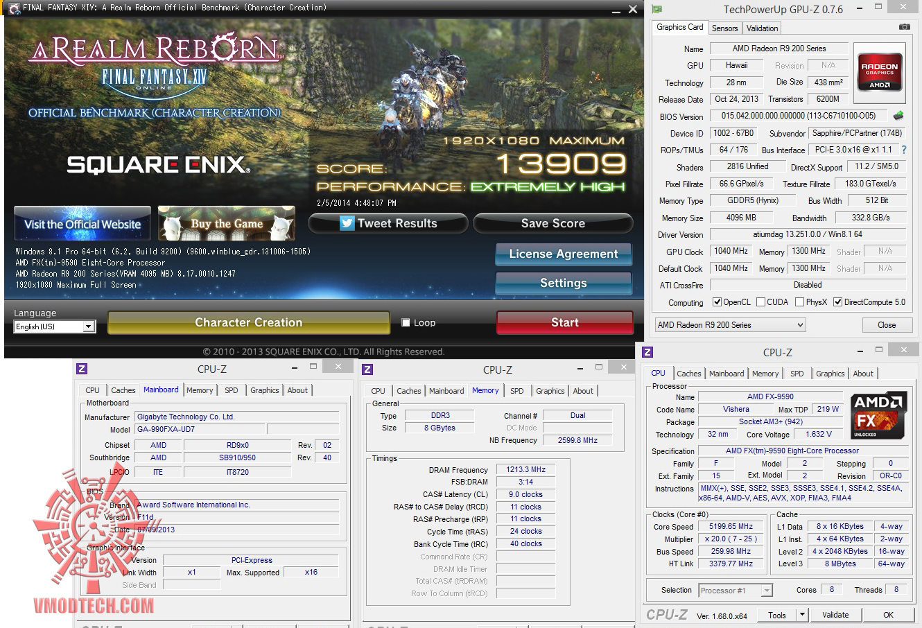The image size is (922, 628).
Task: Click the ATI CrossFire Disabled field
Action: tap(808, 285)
